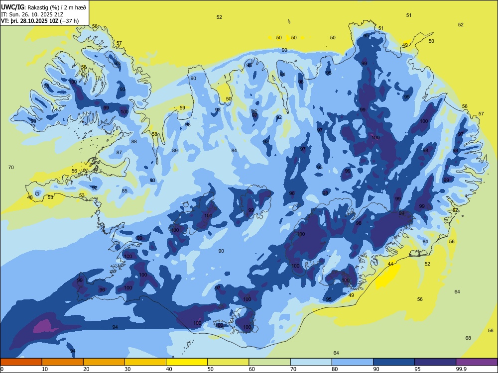Click the light blue 70–80 legend swatch
This screenshot has width=498, height=373.
pos(311,362)
